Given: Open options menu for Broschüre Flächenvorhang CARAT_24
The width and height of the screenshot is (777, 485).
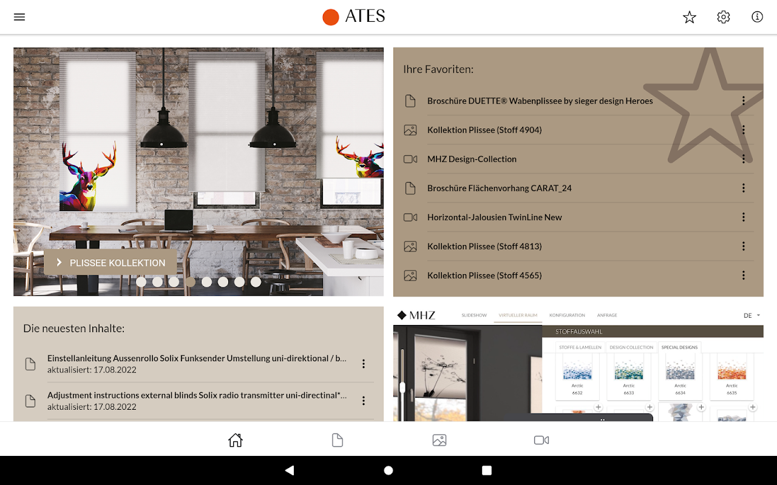Looking at the screenshot, I should (744, 189).
